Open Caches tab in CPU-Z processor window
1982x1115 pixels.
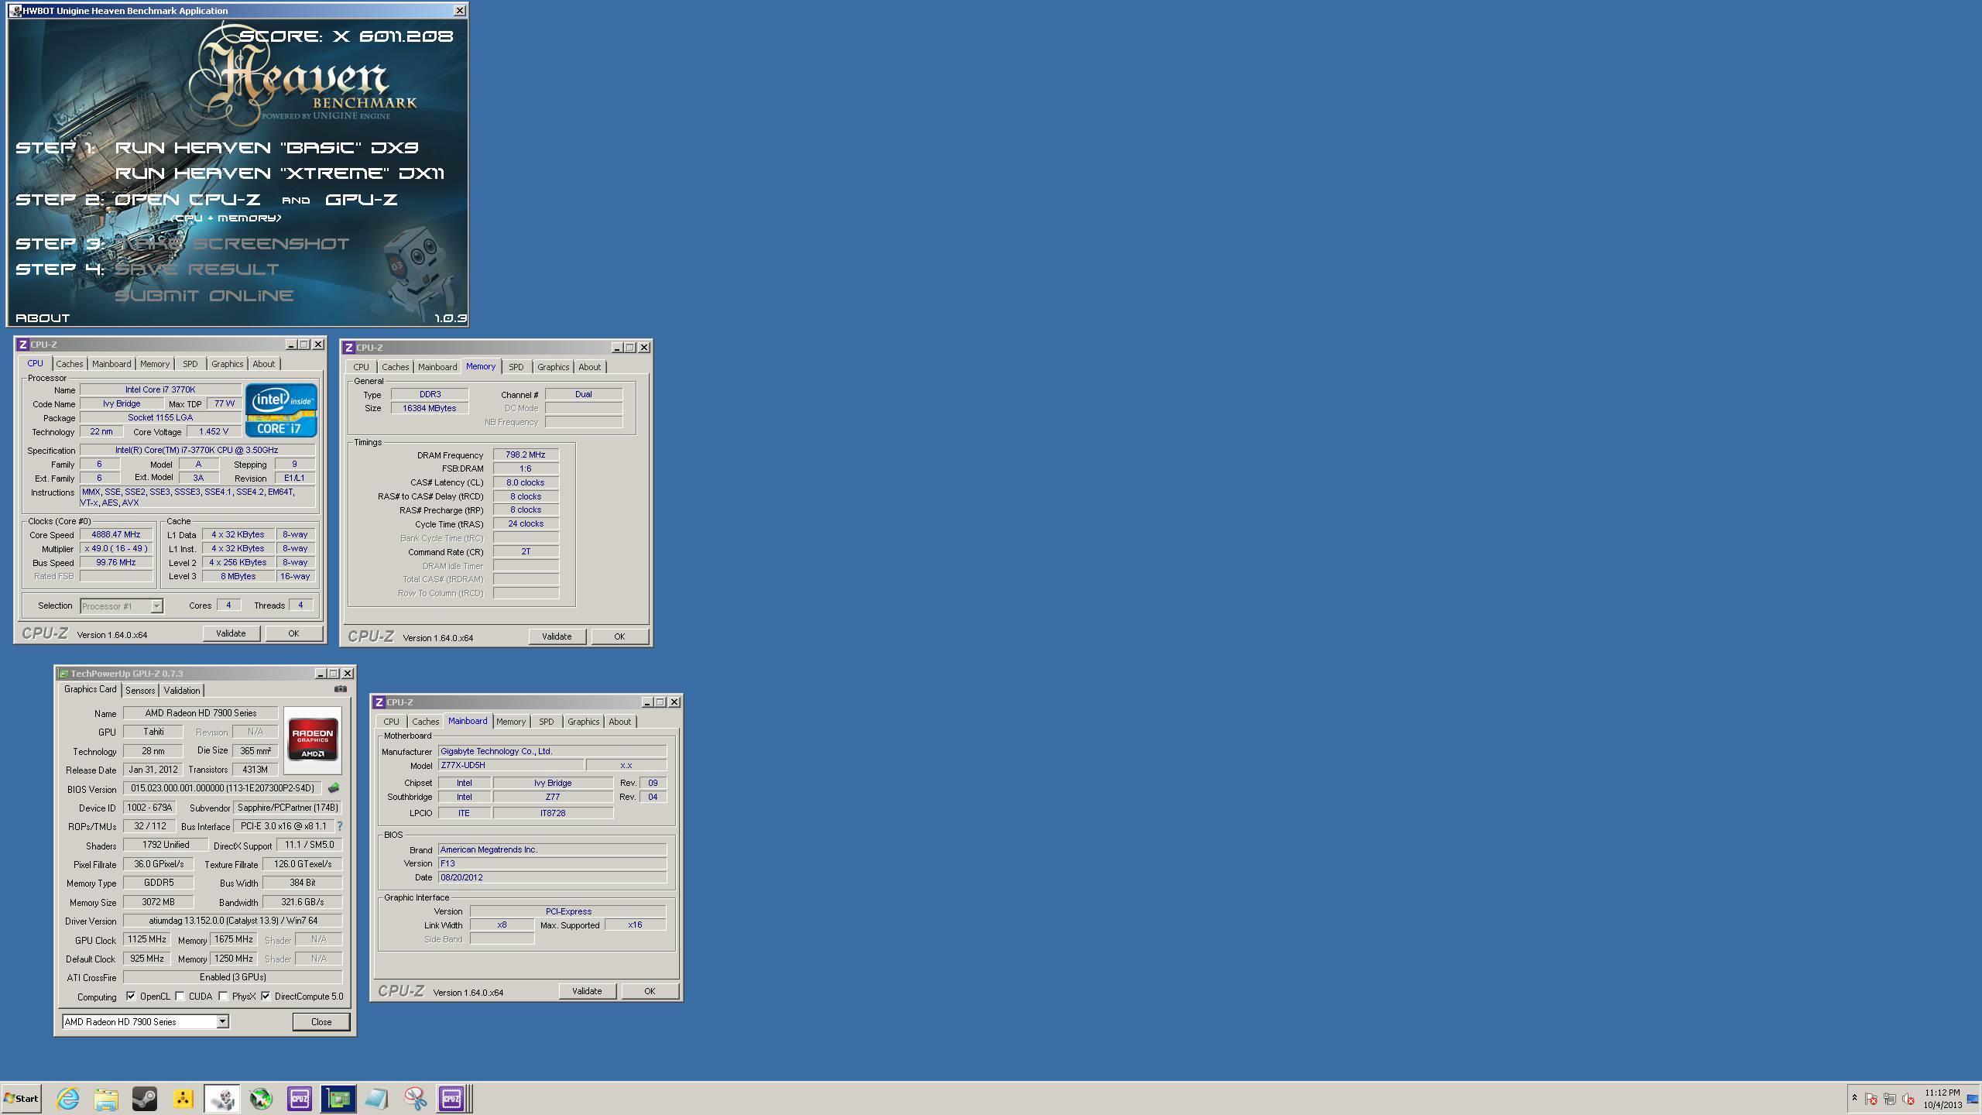point(70,364)
